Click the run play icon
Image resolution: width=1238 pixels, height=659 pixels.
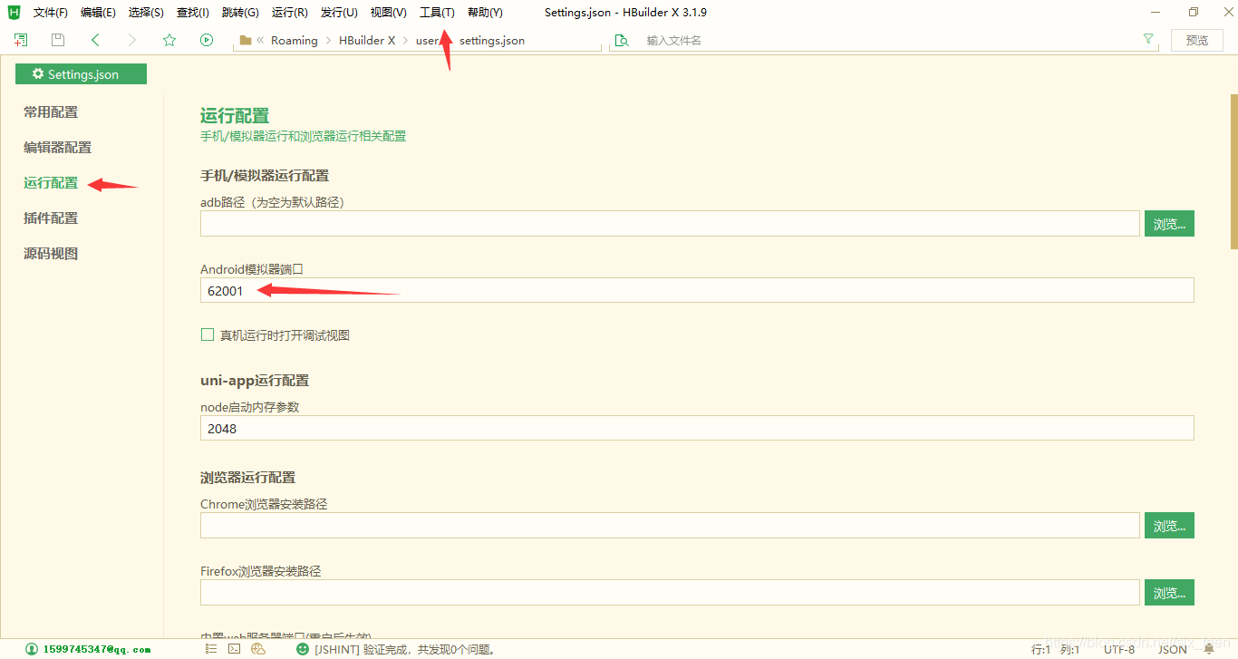pyautogui.click(x=207, y=40)
